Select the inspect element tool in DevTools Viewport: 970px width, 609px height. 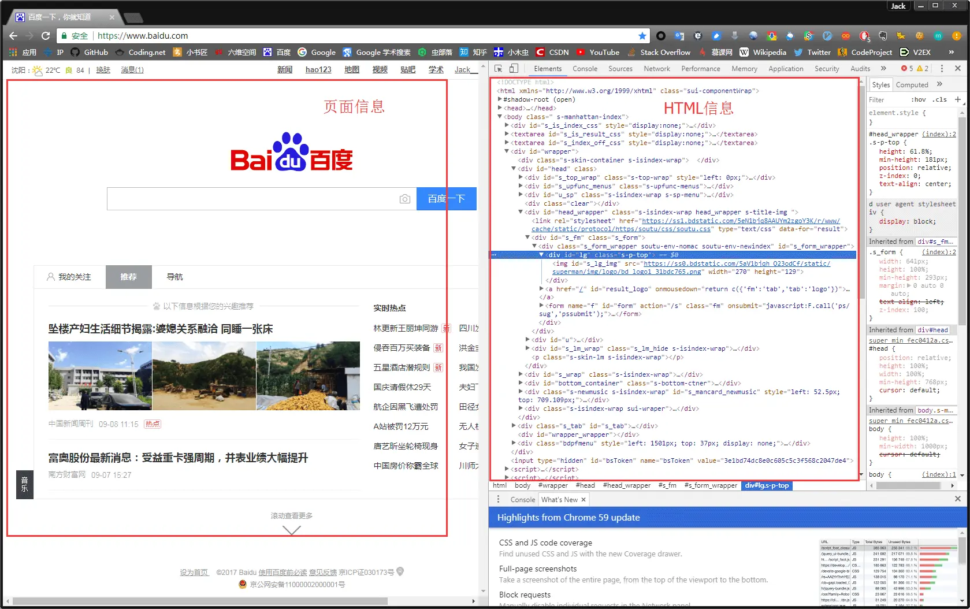(x=497, y=68)
